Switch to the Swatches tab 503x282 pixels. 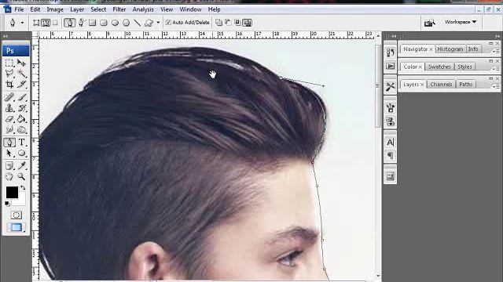pos(439,67)
